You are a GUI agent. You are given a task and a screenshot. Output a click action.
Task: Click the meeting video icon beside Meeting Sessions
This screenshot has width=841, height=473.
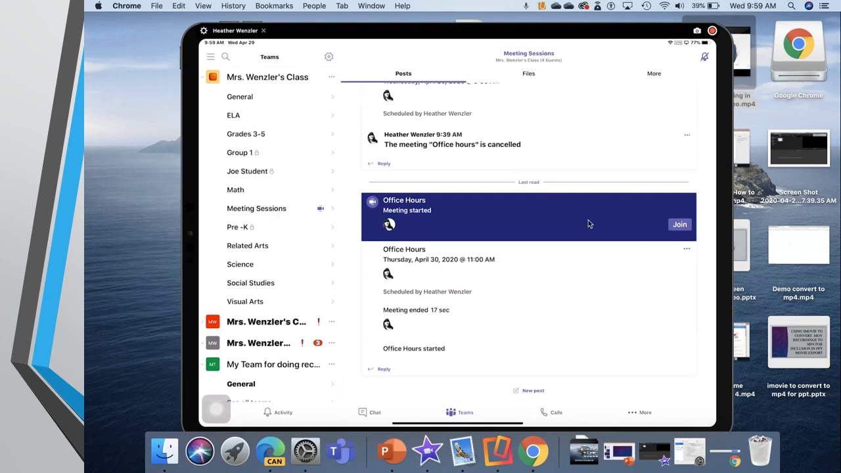(321, 208)
